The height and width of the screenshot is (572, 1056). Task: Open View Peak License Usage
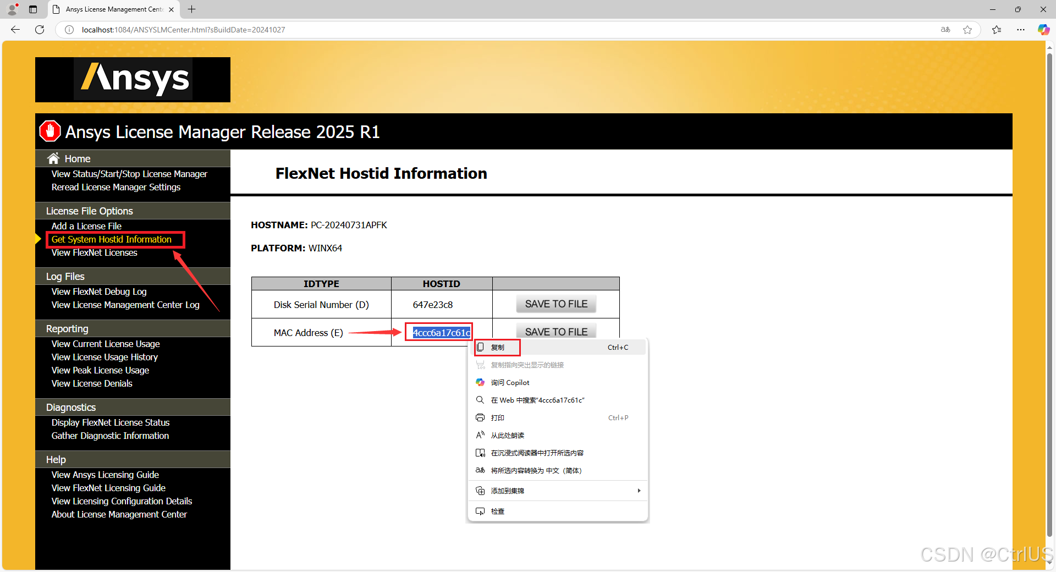pos(100,370)
